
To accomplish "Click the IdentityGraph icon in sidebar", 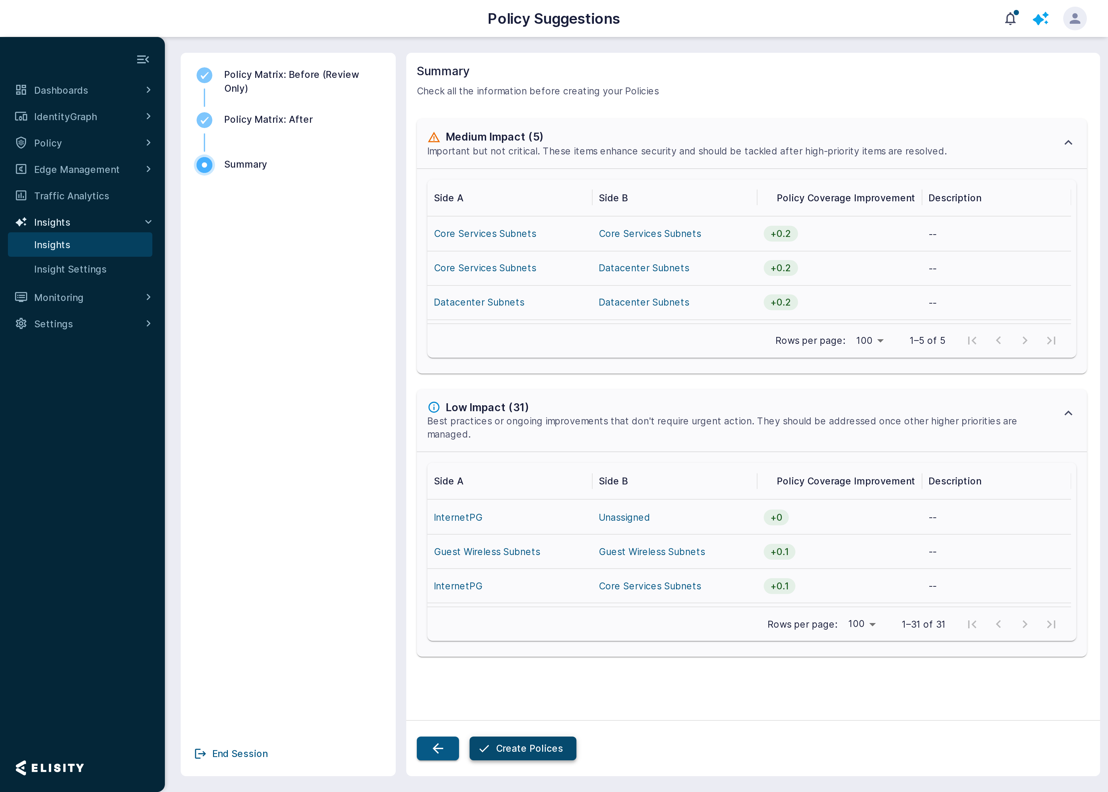I will 21,116.
